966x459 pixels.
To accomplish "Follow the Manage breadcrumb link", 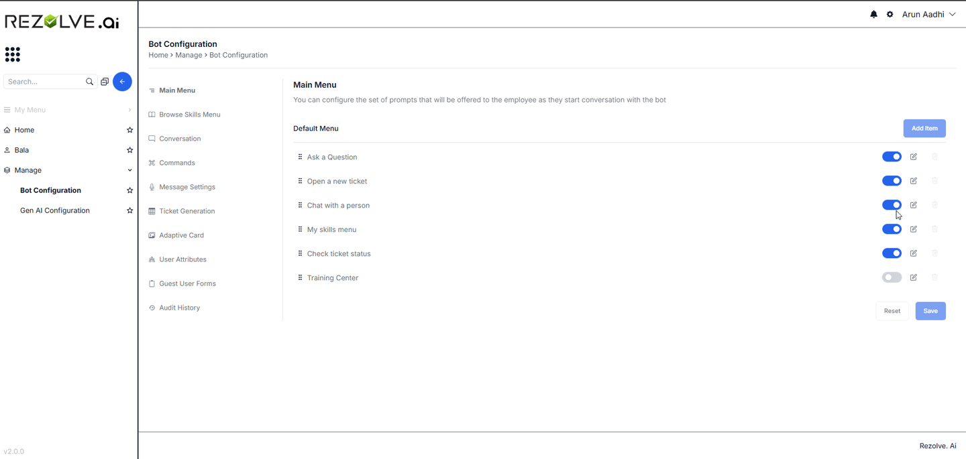I will (189, 55).
